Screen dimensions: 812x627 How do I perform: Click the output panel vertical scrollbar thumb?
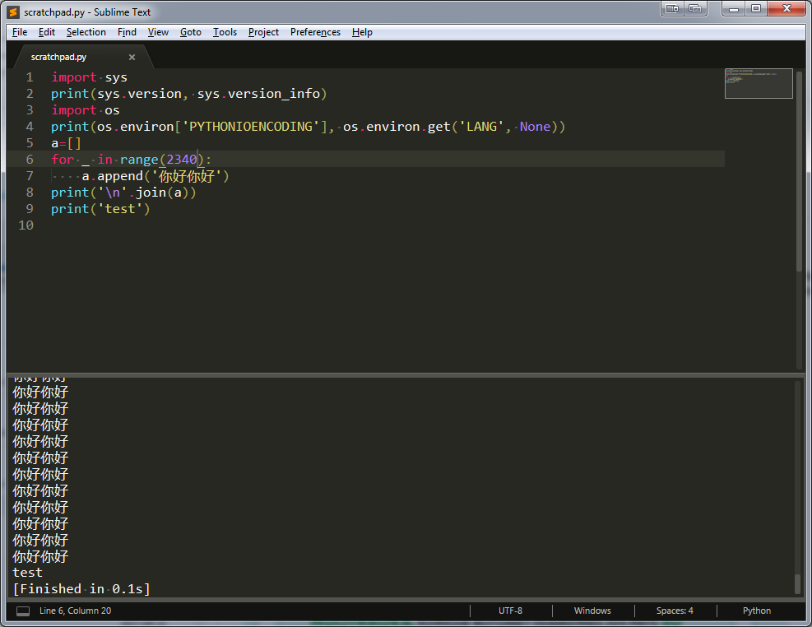[797, 584]
